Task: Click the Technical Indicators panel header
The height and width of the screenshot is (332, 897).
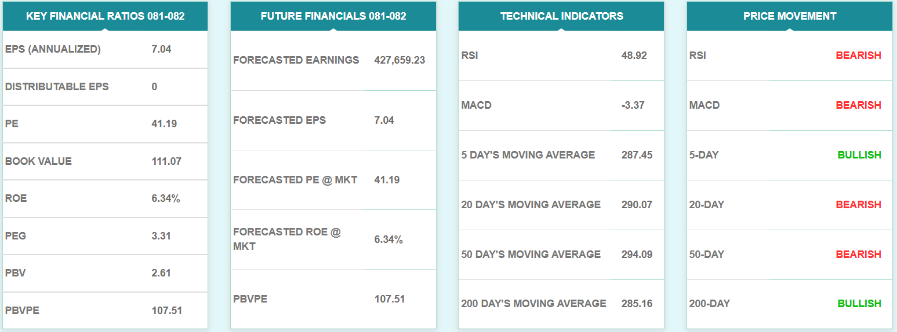Action: click(x=561, y=16)
